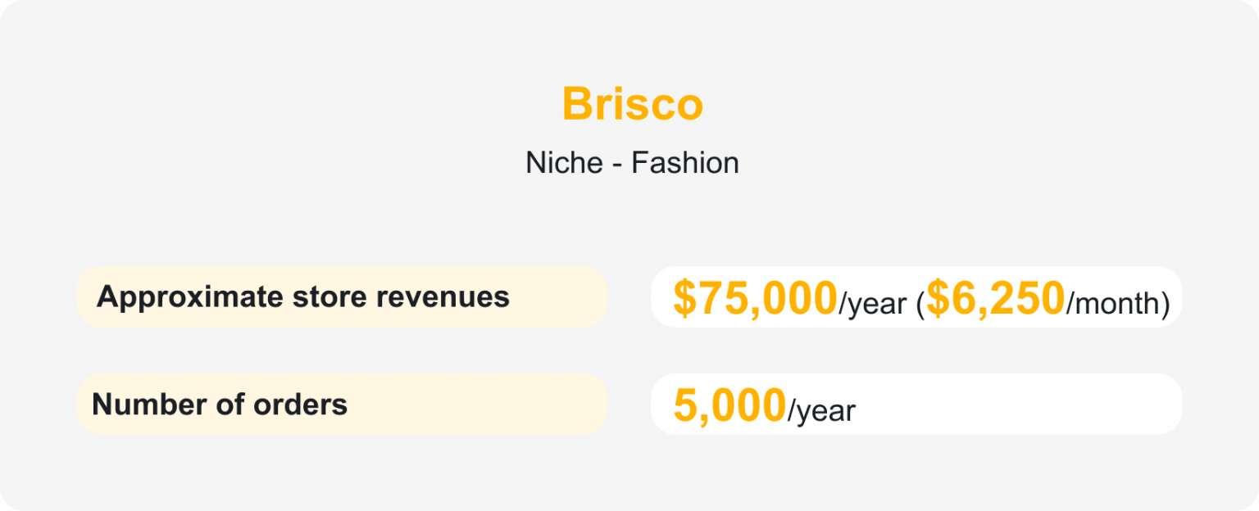Click the word Fashion in subtitle

coord(685,163)
